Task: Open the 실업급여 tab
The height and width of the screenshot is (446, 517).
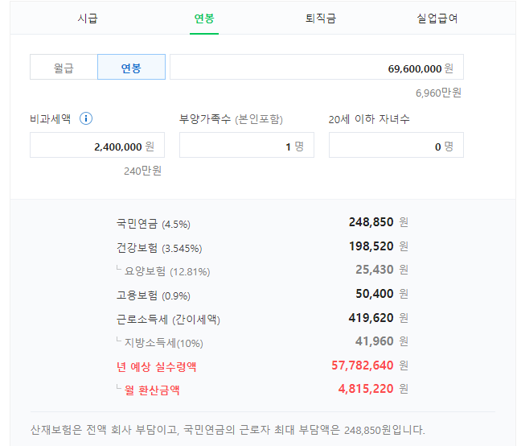Action: pos(437,19)
